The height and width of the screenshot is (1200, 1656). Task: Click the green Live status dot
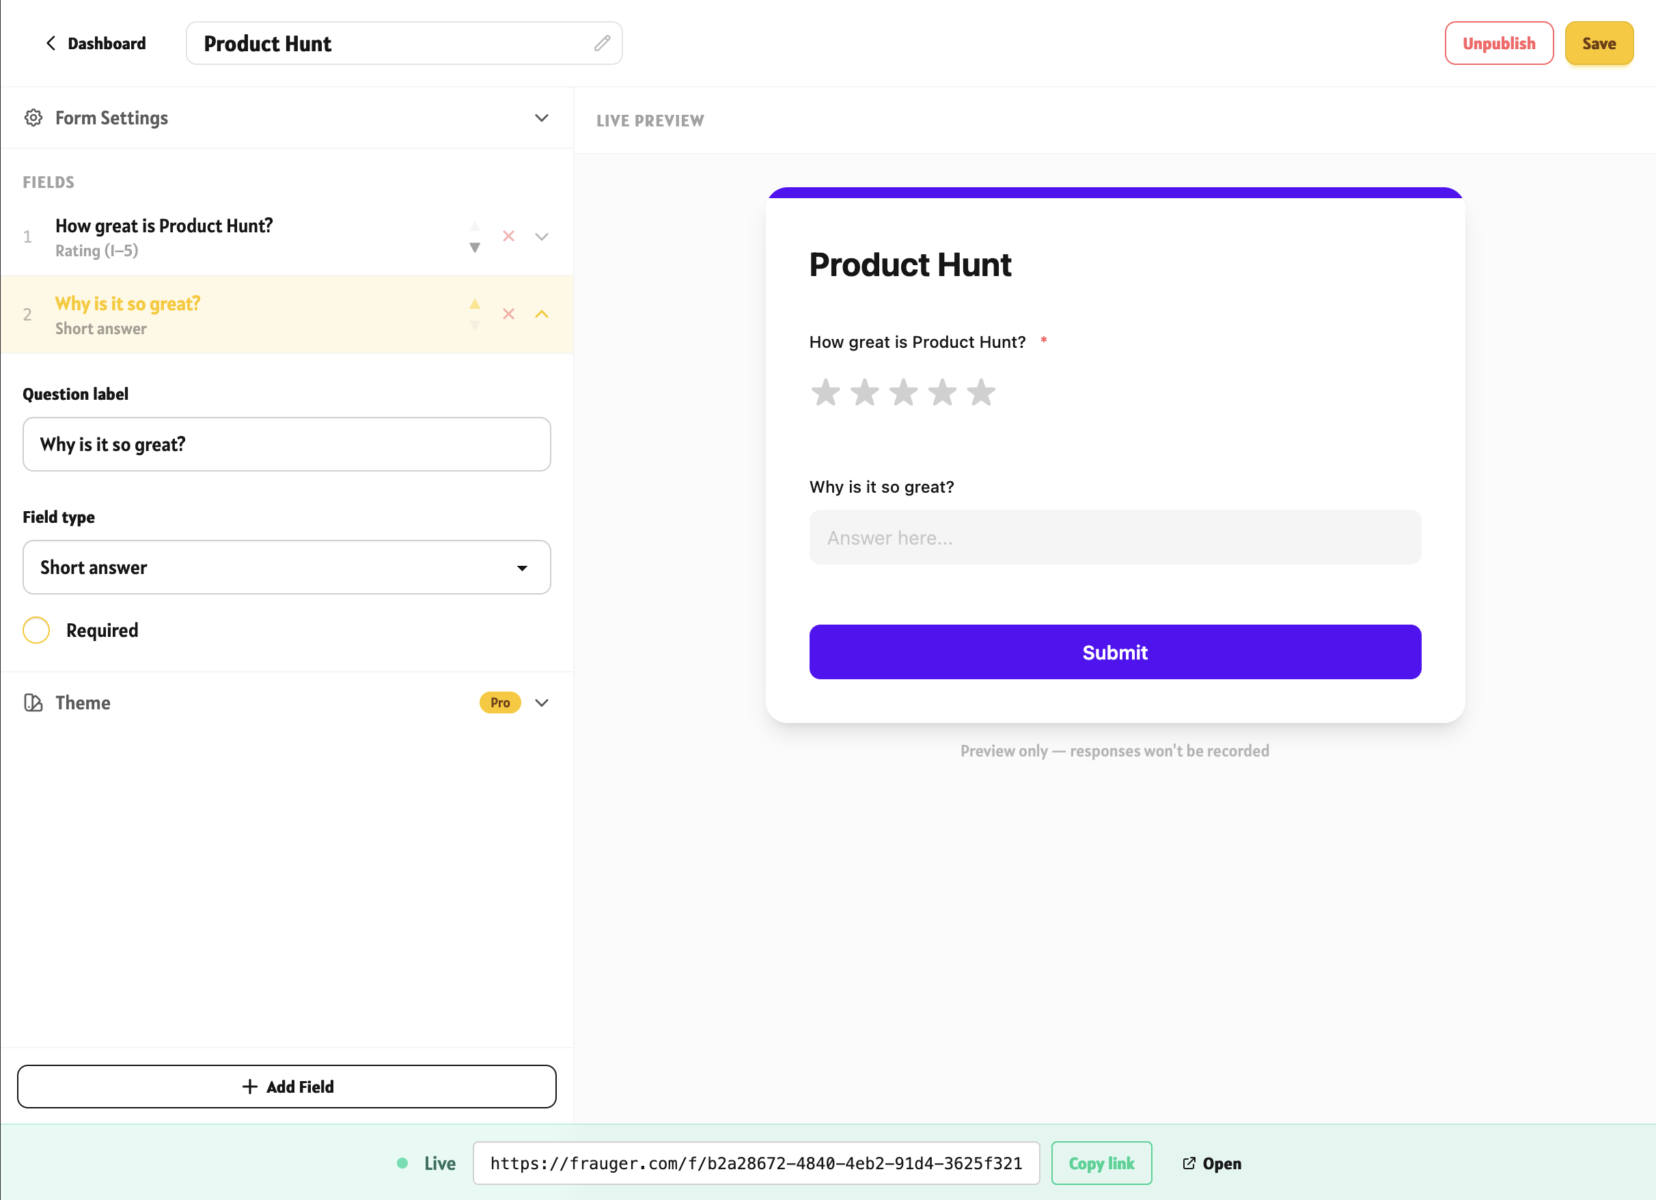[x=402, y=1162]
